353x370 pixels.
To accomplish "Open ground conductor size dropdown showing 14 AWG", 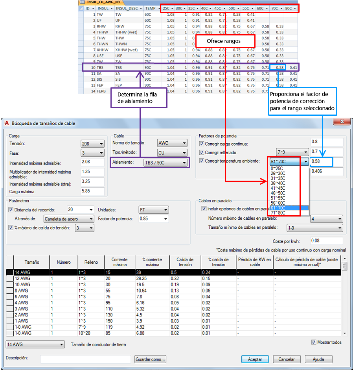I will 35,344.
